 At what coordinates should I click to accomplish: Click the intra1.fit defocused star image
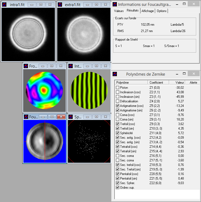[x=28, y=34]
